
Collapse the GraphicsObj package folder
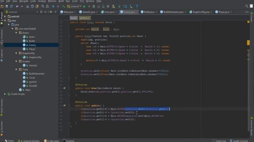click(x=16, y=53)
